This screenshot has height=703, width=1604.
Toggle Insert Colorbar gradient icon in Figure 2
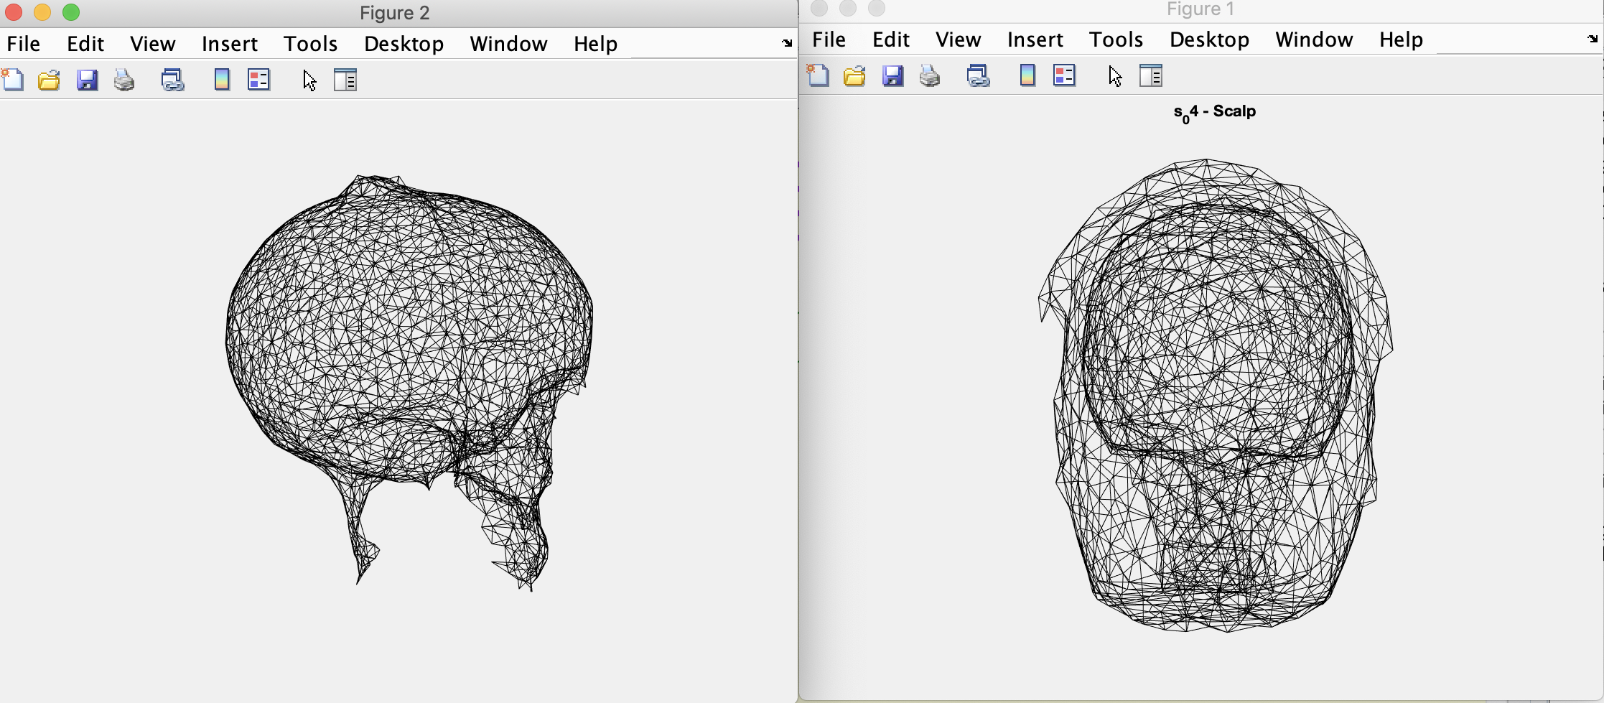pos(222,80)
